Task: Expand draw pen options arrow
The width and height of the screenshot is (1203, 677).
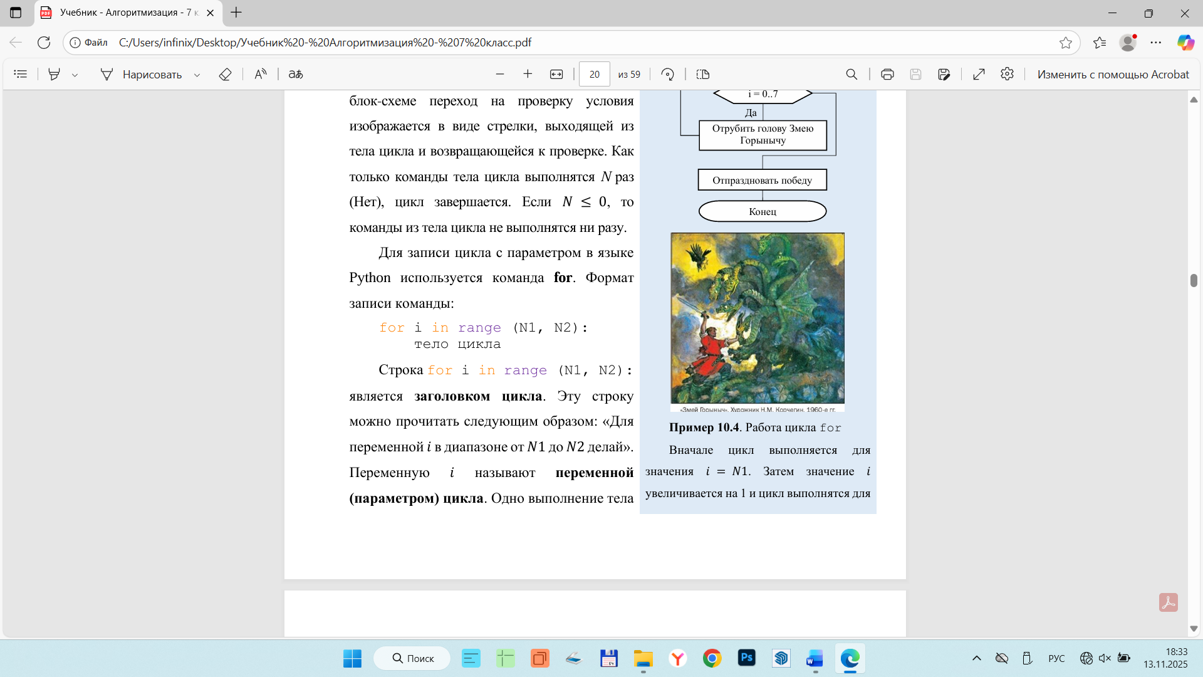Action: tap(197, 75)
